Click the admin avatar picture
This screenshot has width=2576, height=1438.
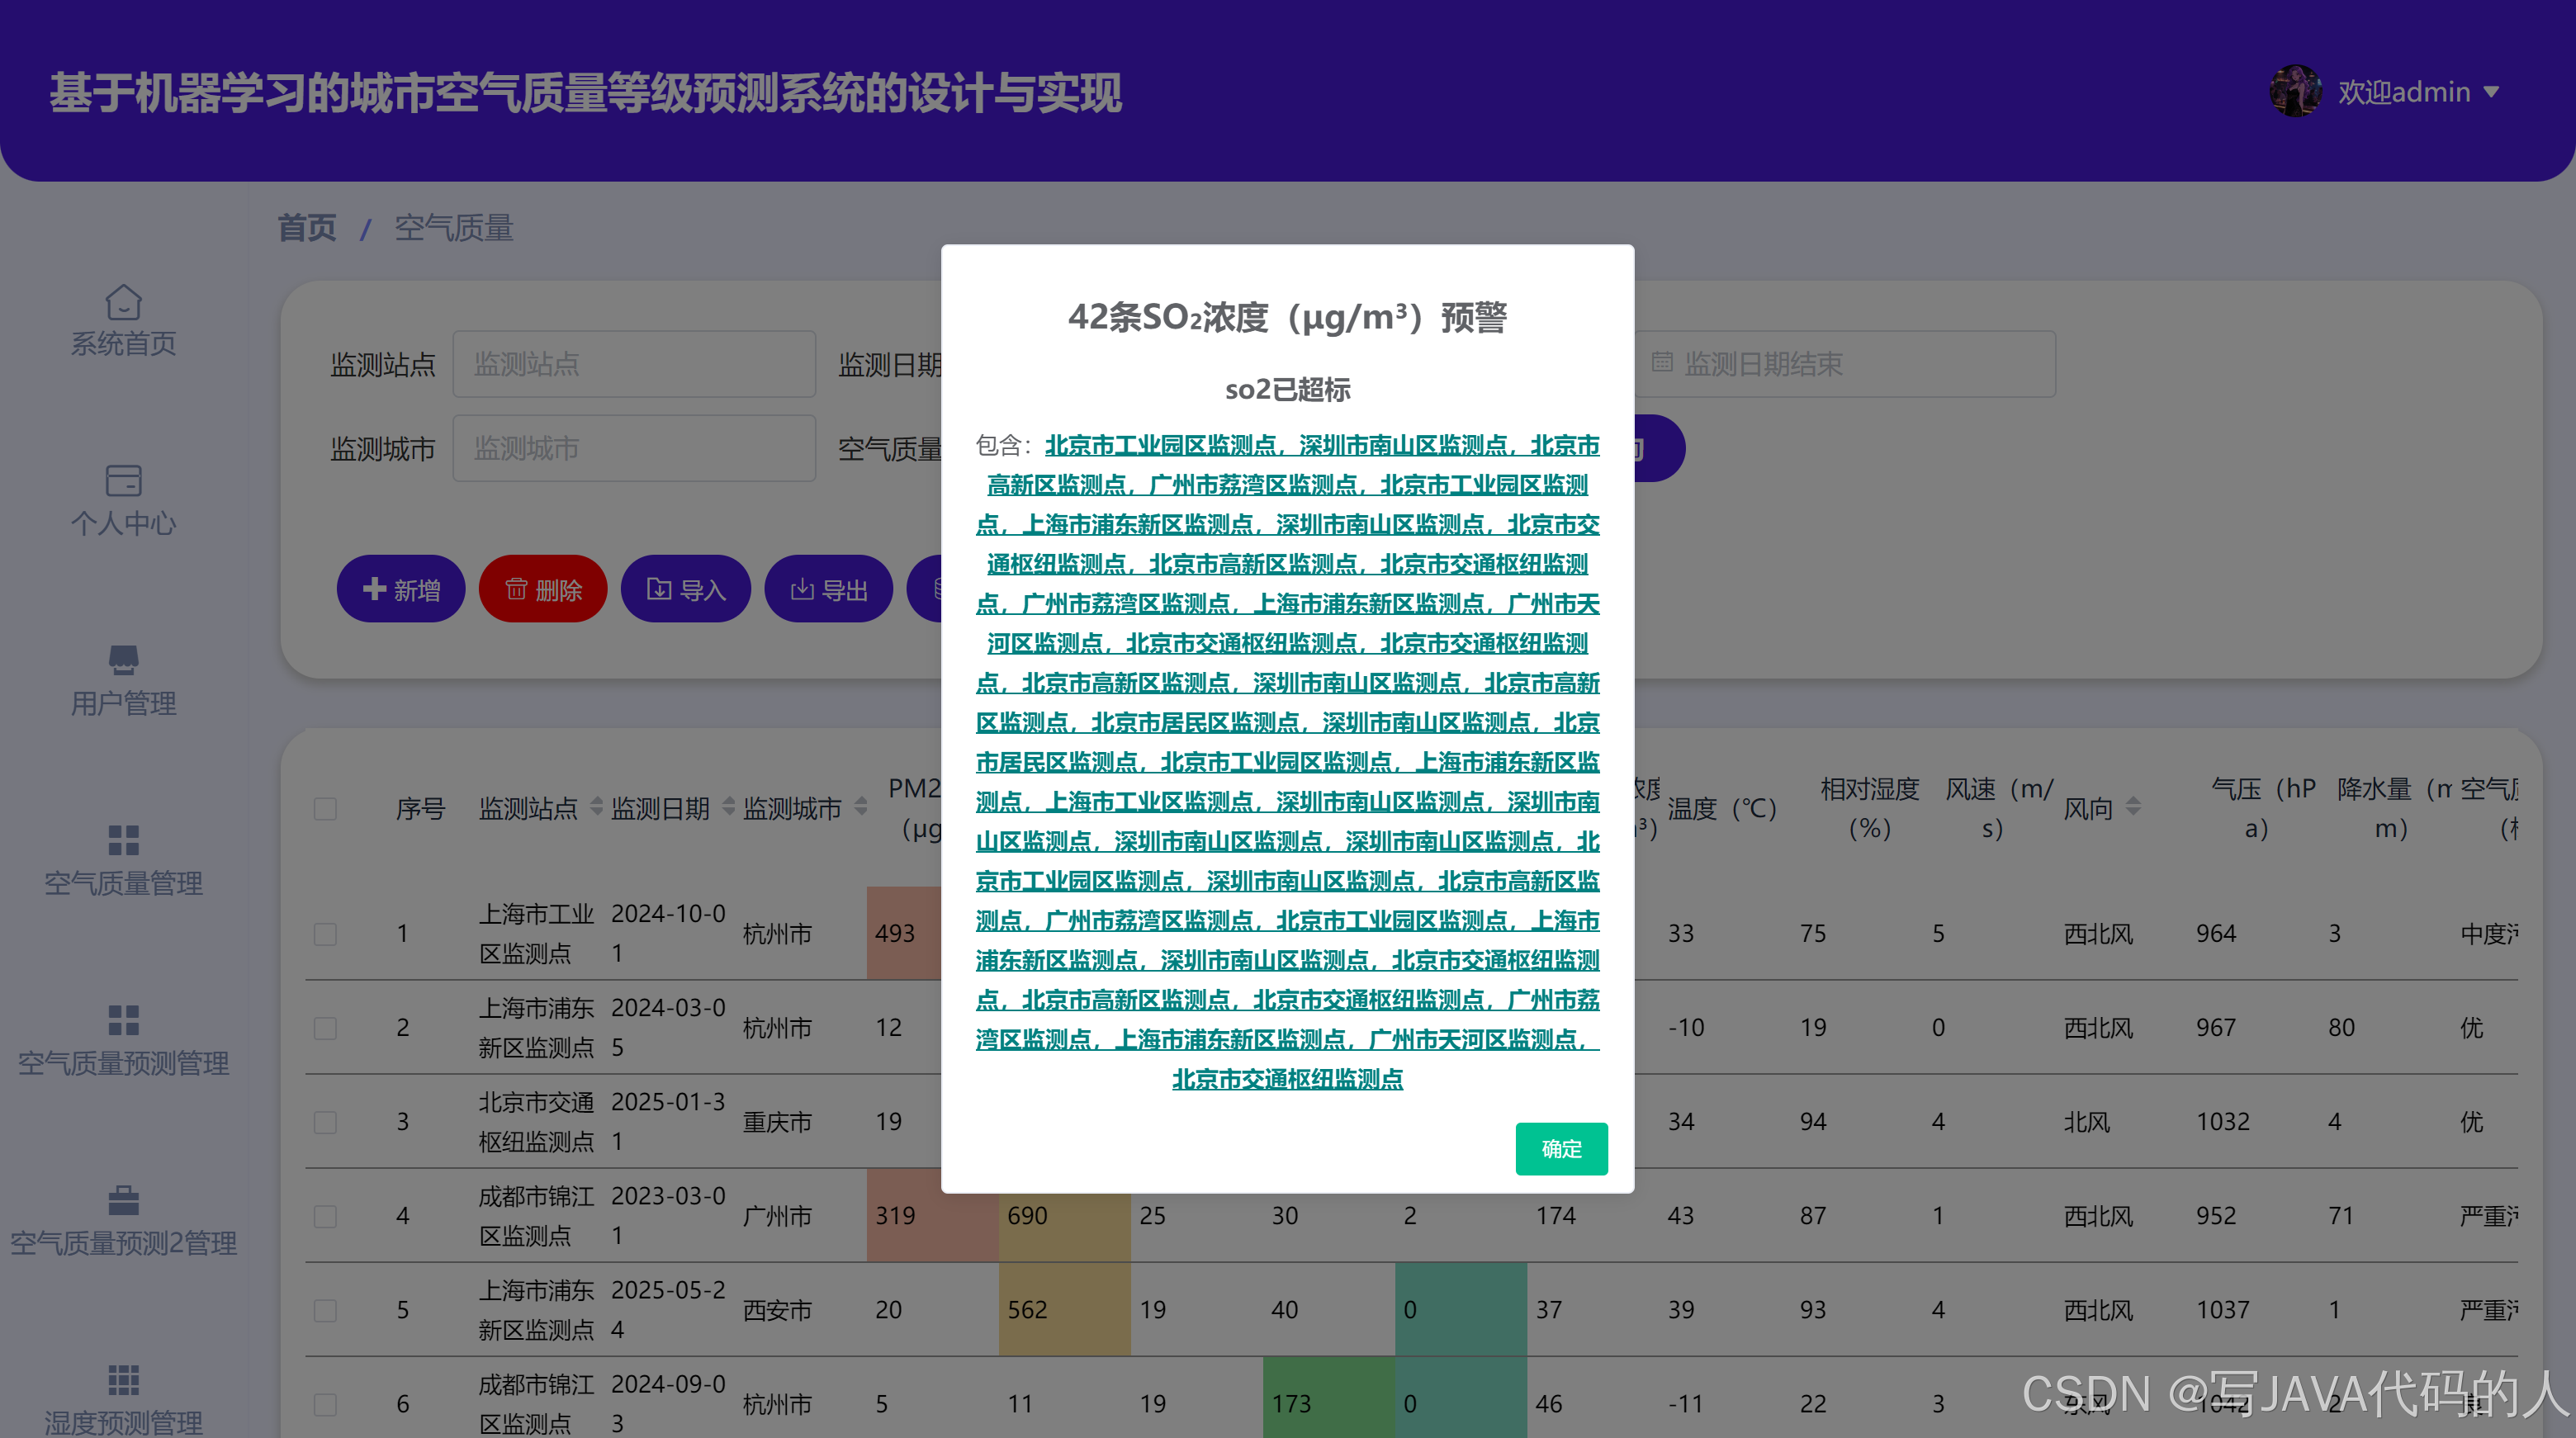(2295, 92)
